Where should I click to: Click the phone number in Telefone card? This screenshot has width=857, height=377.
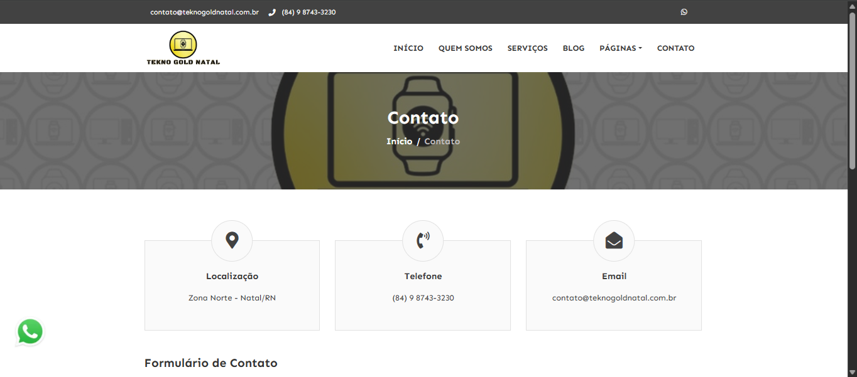click(x=423, y=298)
